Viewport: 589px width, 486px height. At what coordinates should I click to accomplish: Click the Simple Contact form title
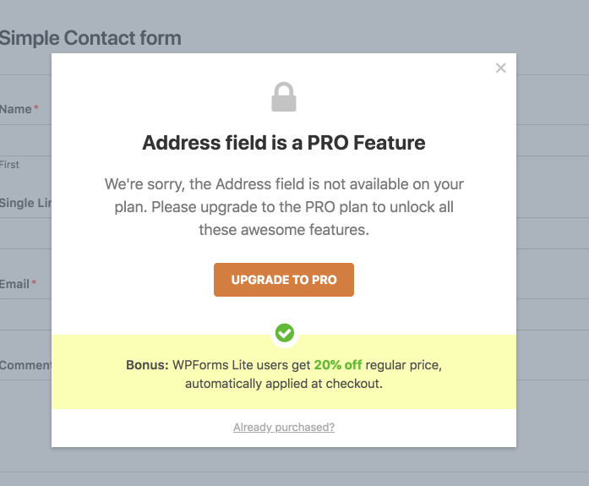point(90,38)
